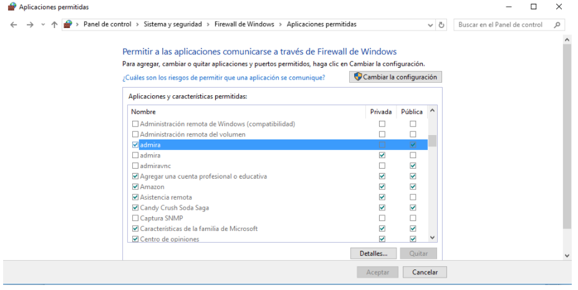
Task: Toggle Privada checkbox for Amazon
Action: (x=382, y=187)
